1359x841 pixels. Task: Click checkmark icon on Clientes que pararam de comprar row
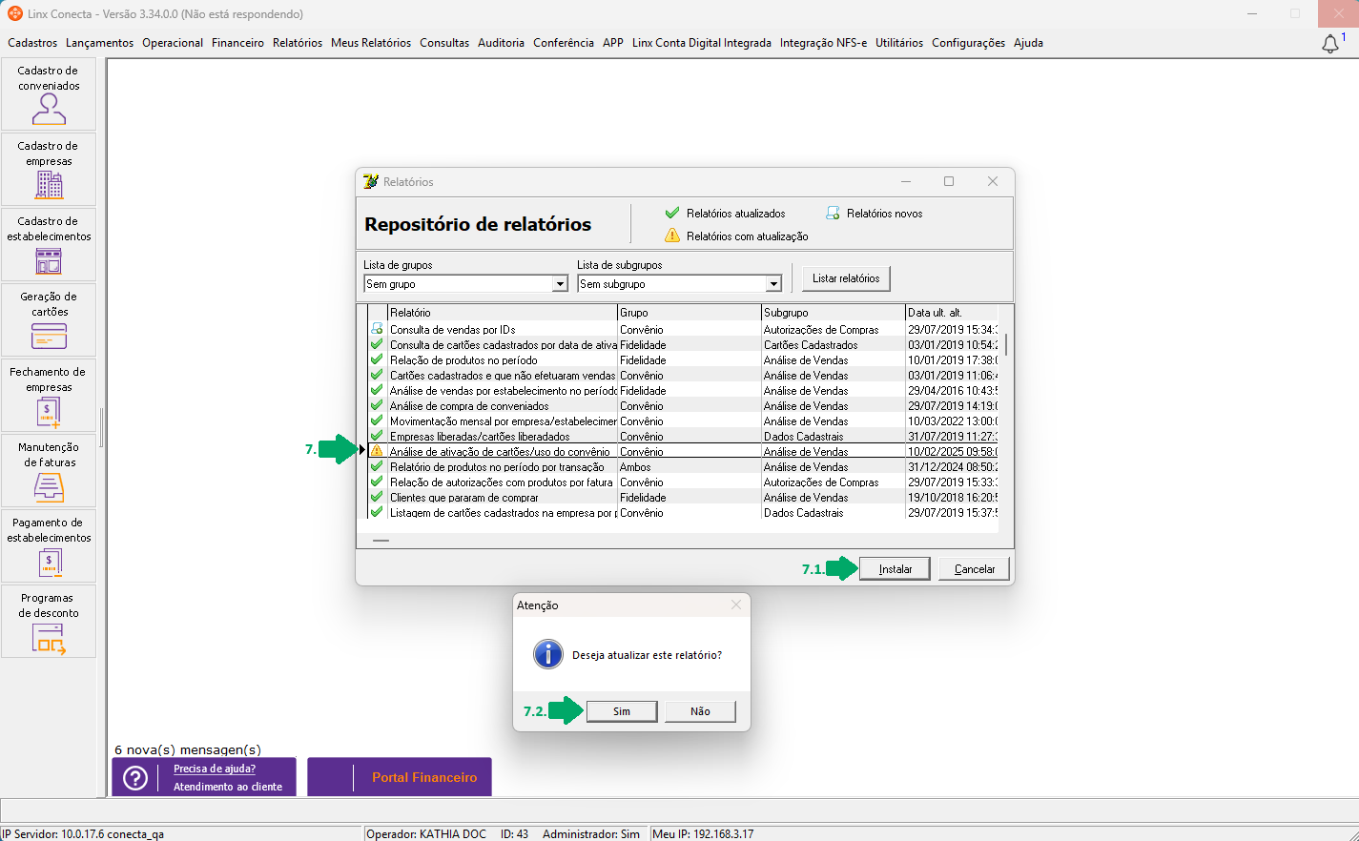coord(377,497)
